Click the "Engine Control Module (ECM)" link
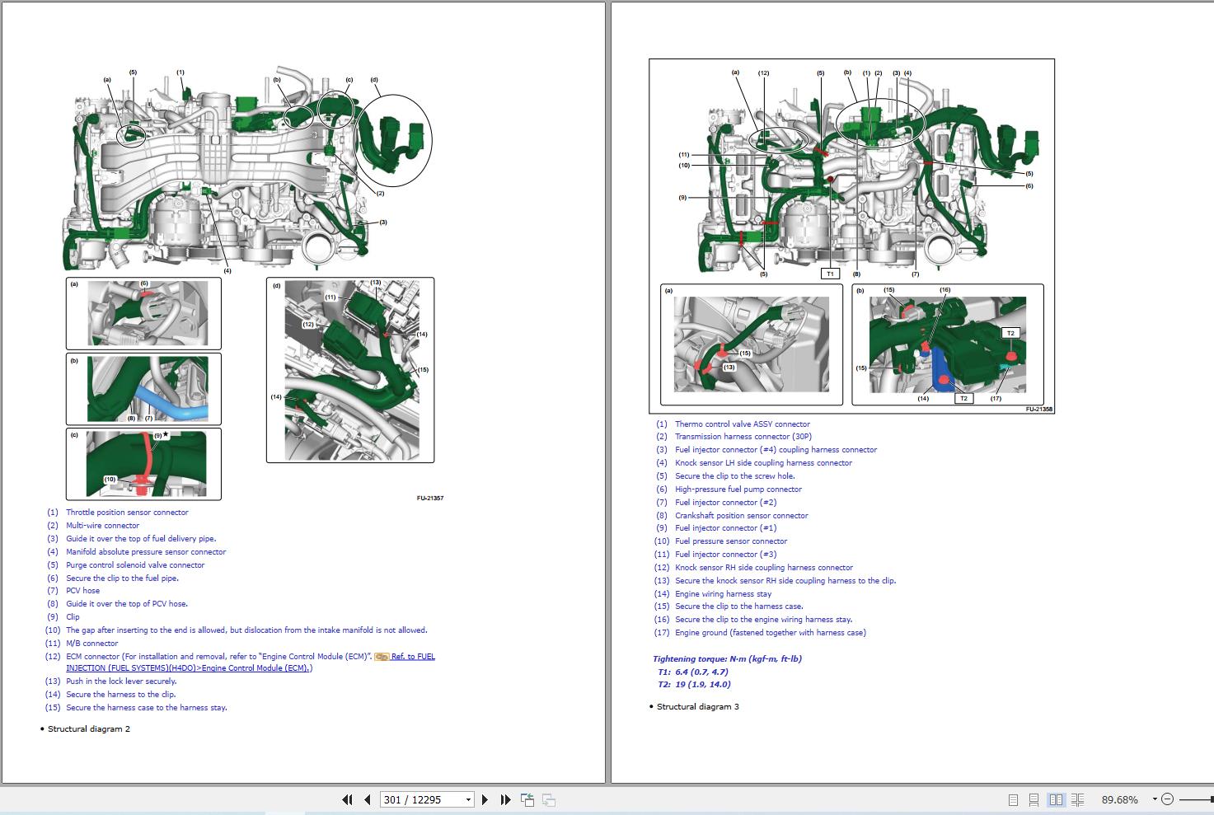1214x815 pixels. click(x=255, y=668)
